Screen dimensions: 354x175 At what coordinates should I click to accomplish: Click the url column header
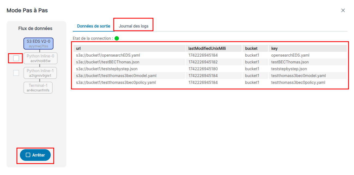(79, 48)
